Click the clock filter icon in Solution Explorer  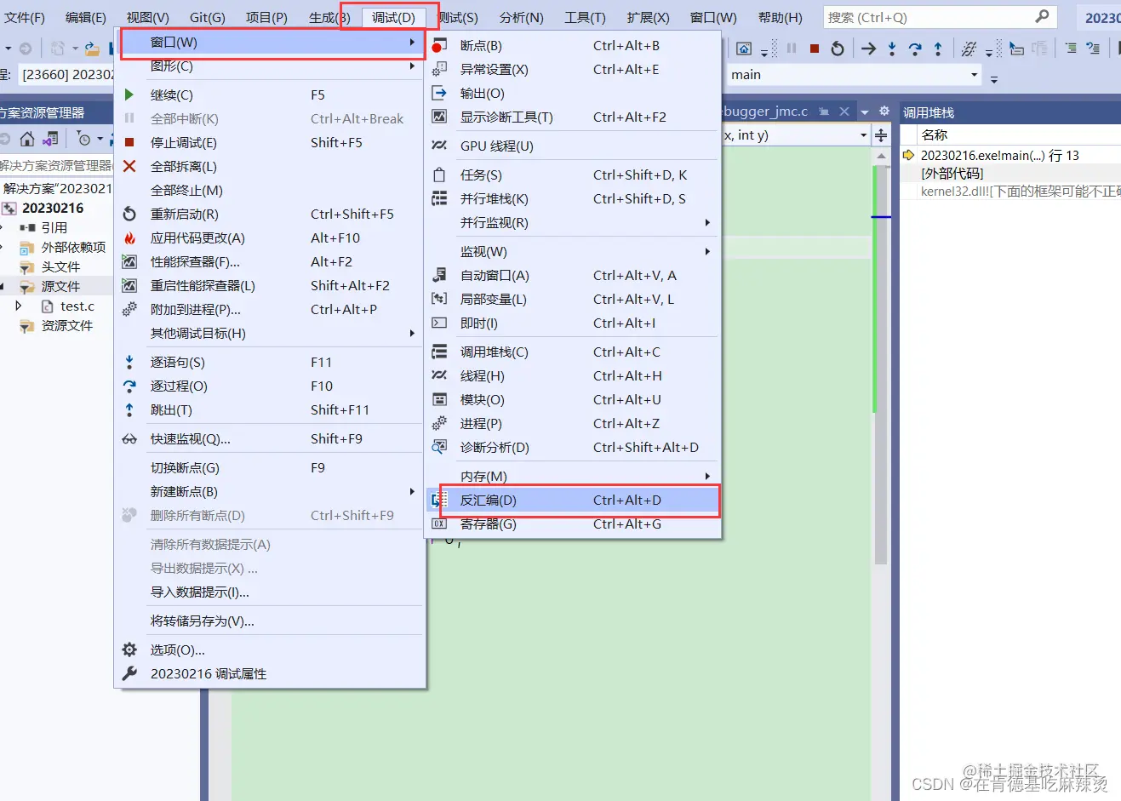pos(83,138)
